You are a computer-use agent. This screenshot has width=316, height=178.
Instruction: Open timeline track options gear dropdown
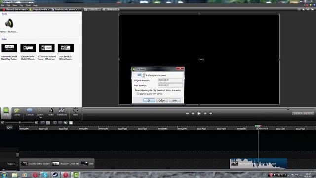point(9,128)
